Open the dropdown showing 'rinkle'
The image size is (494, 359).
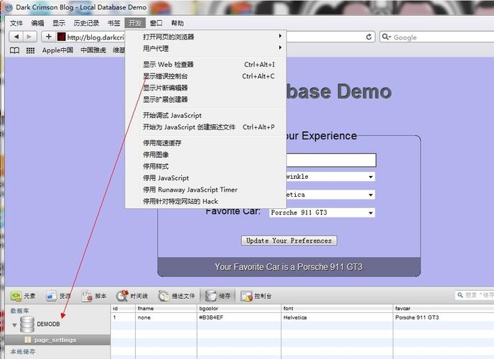[330, 177]
